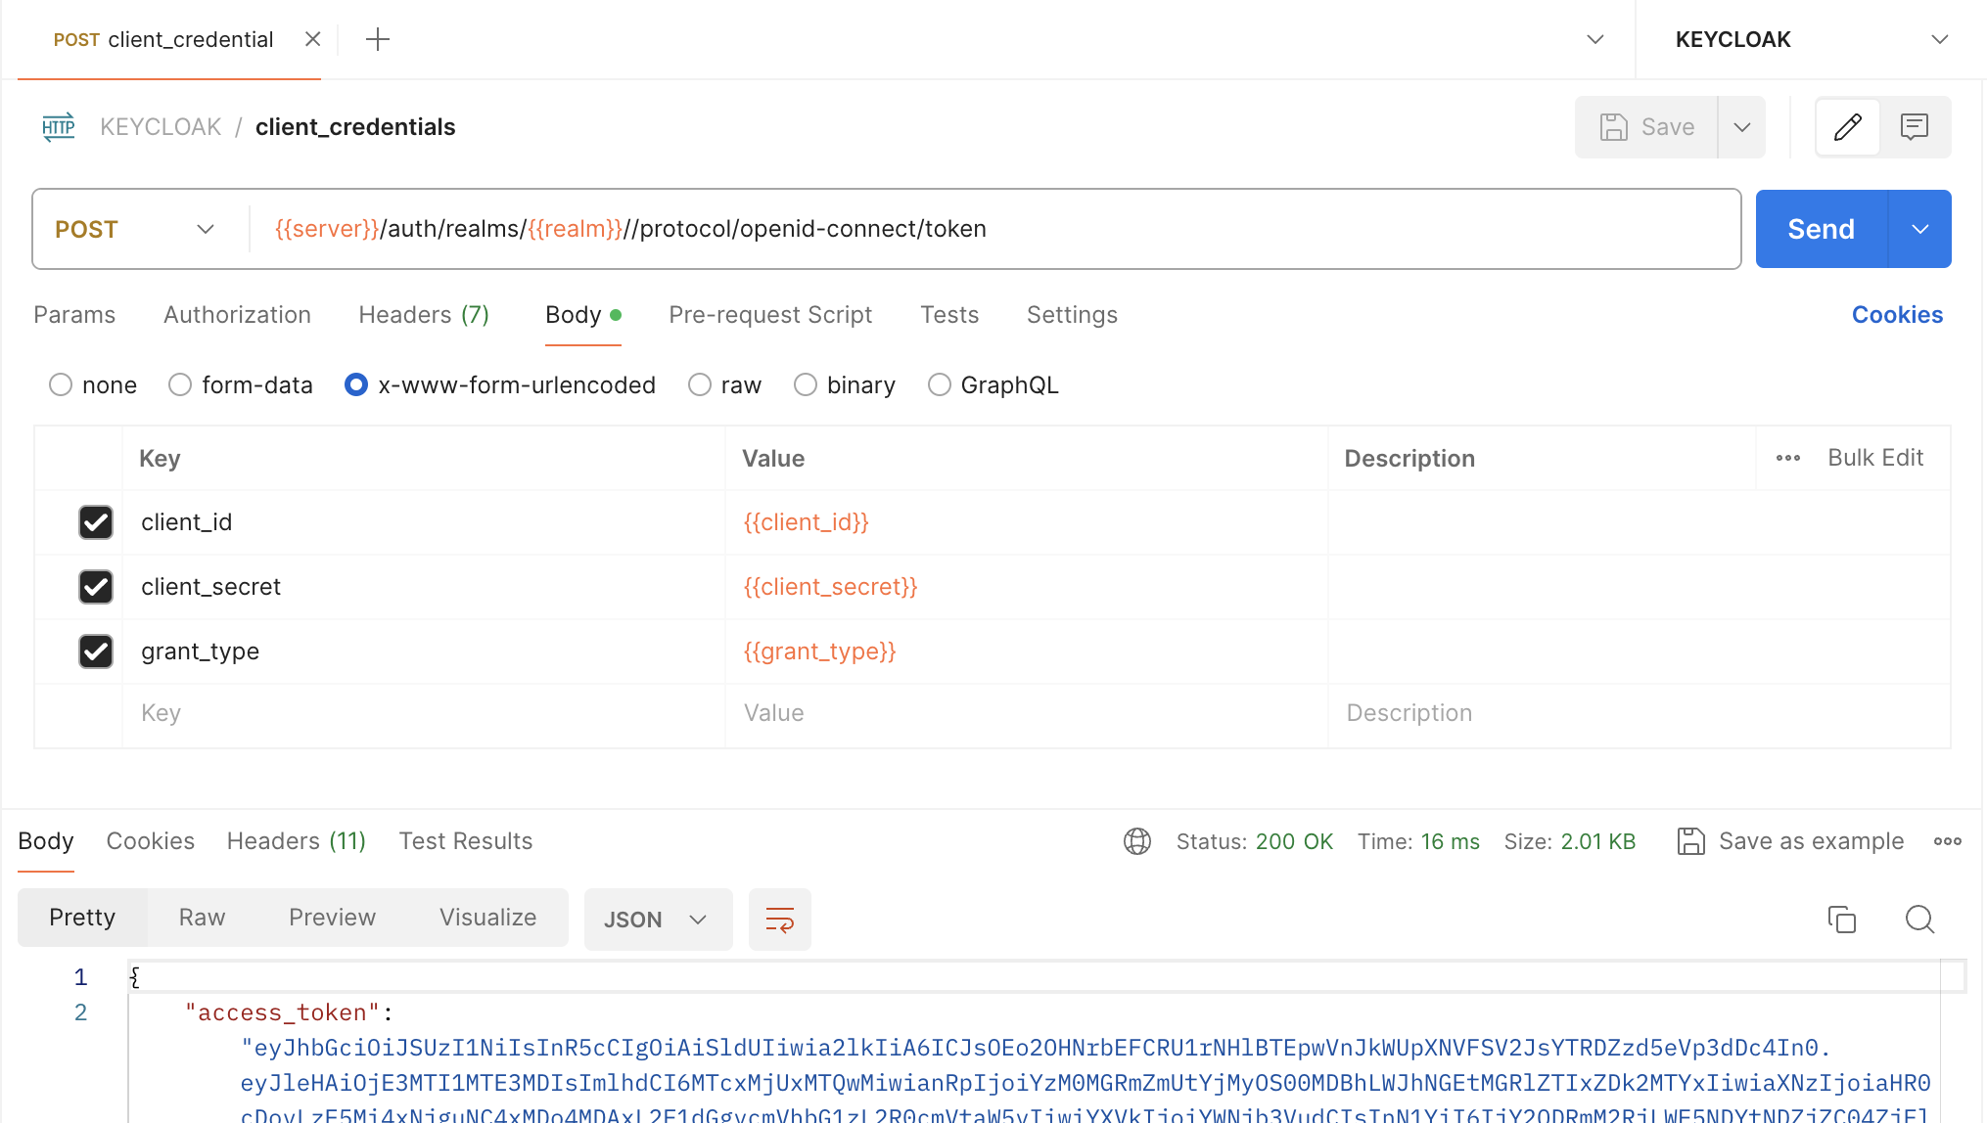Click the {{grant_type}} value cell

coord(1026,651)
